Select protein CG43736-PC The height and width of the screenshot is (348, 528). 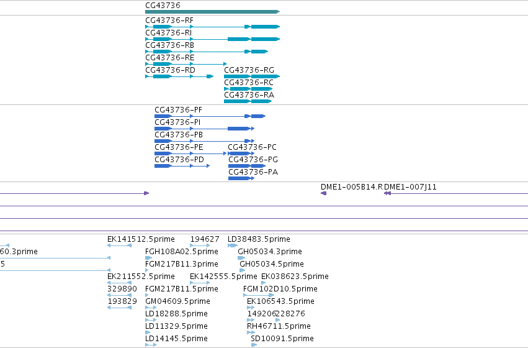[x=253, y=148]
